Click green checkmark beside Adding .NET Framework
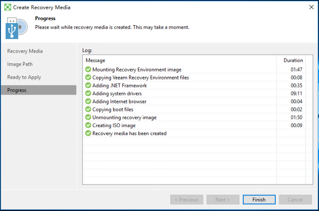 click(x=88, y=85)
